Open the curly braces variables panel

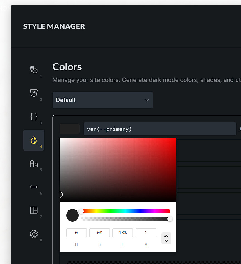(x=34, y=117)
